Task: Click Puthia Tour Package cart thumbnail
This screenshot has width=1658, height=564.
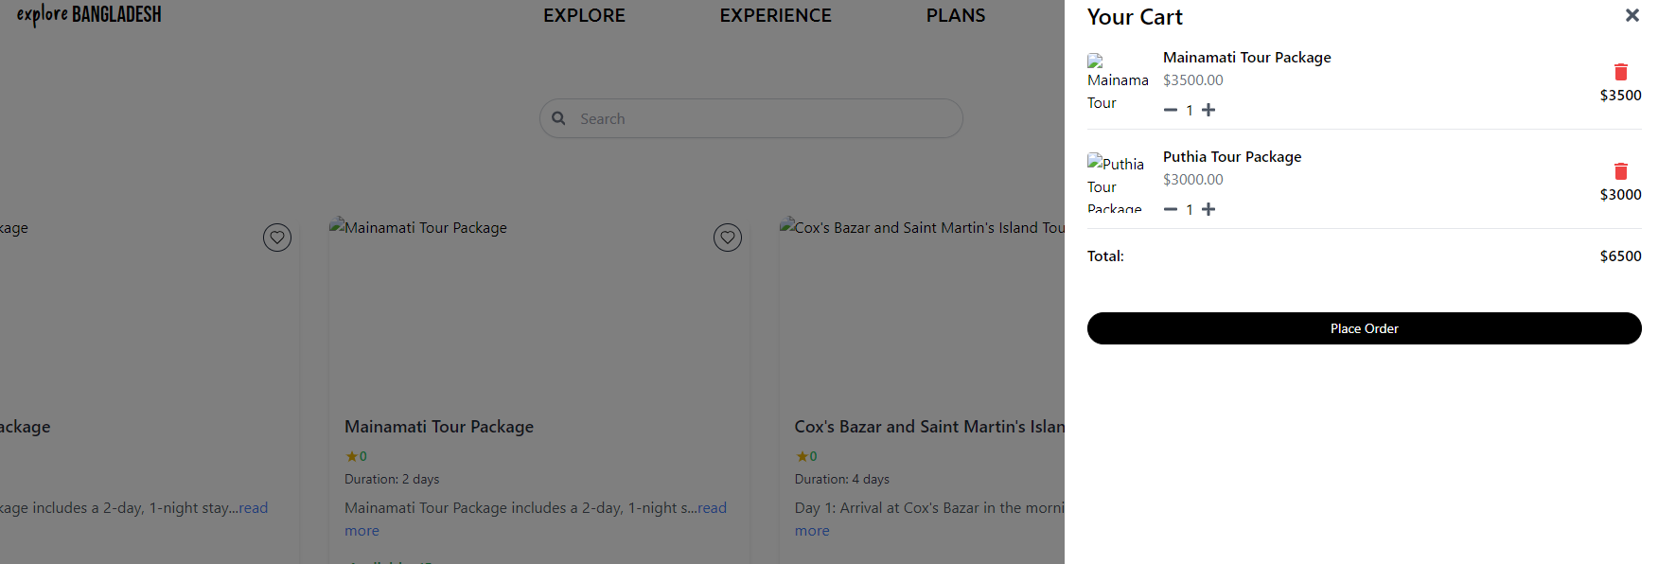Action: [x=1117, y=182]
